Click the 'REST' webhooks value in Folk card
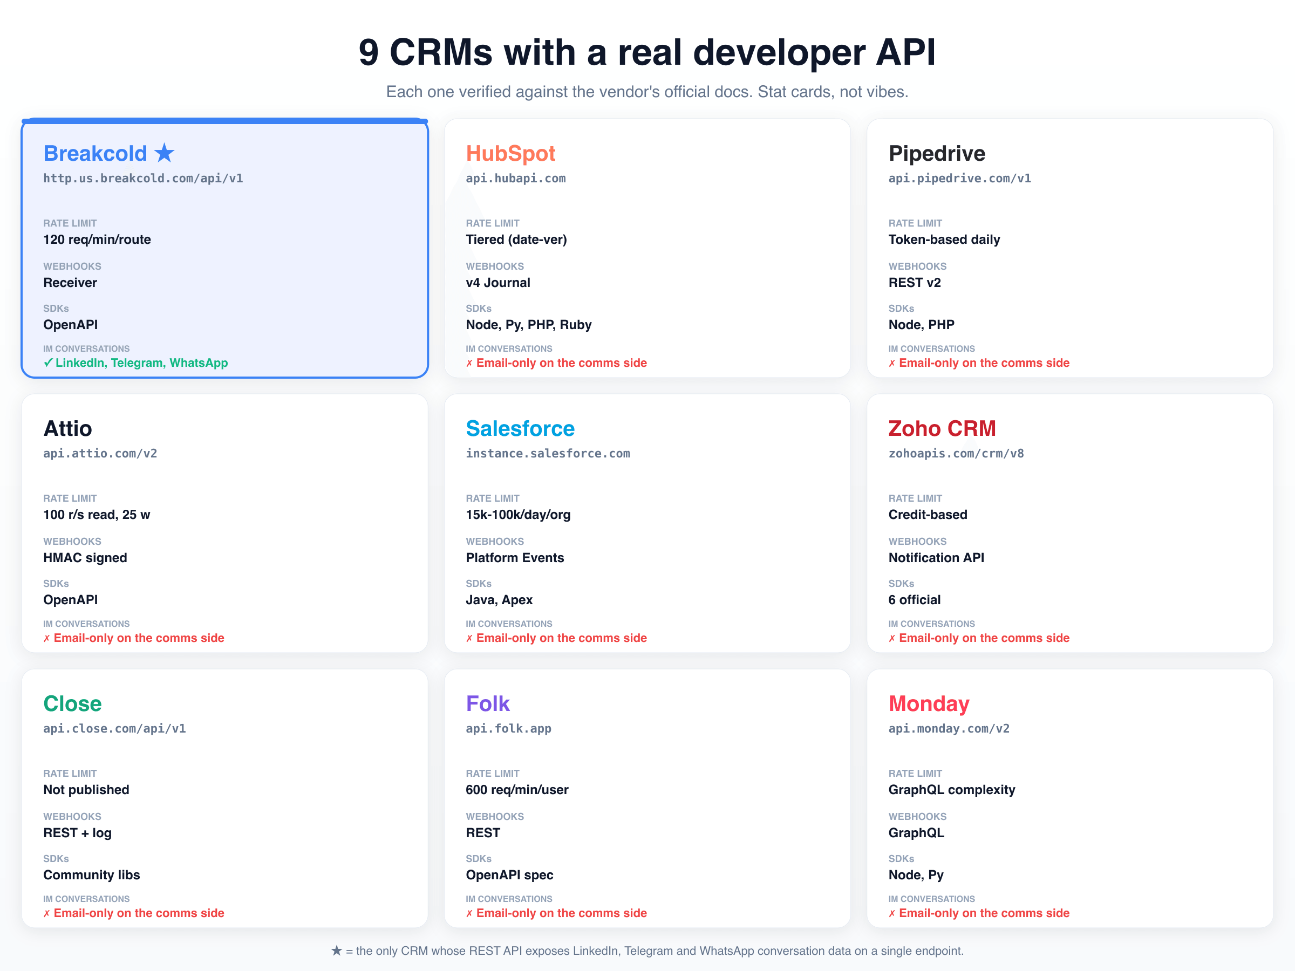 tap(483, 833)
